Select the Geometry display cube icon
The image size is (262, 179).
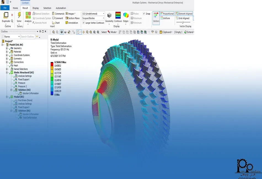[109, 15]
